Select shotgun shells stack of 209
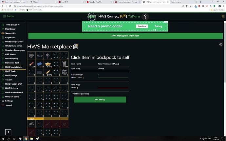Screen dimensions: 226x141 tap(31, 64)
